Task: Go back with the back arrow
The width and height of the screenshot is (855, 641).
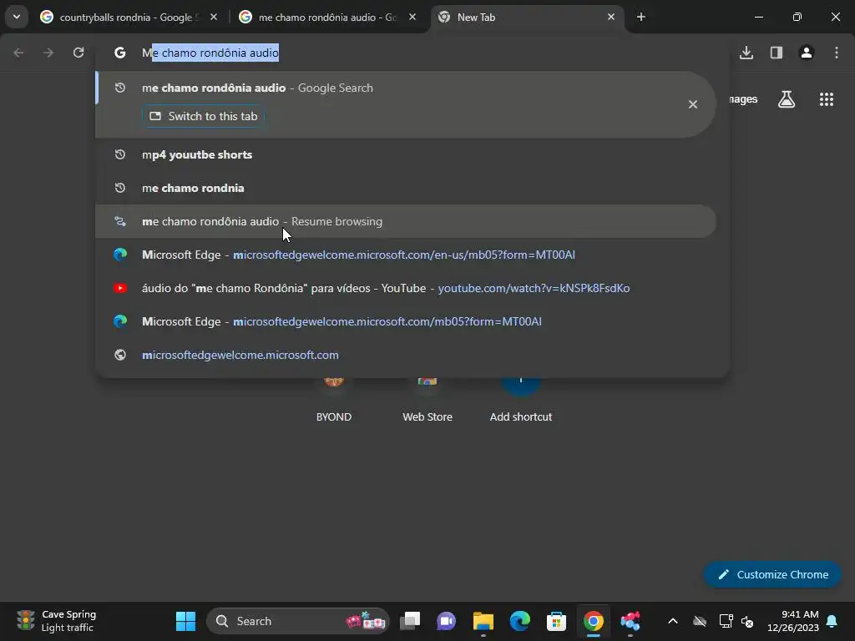Action: (18, 53)
